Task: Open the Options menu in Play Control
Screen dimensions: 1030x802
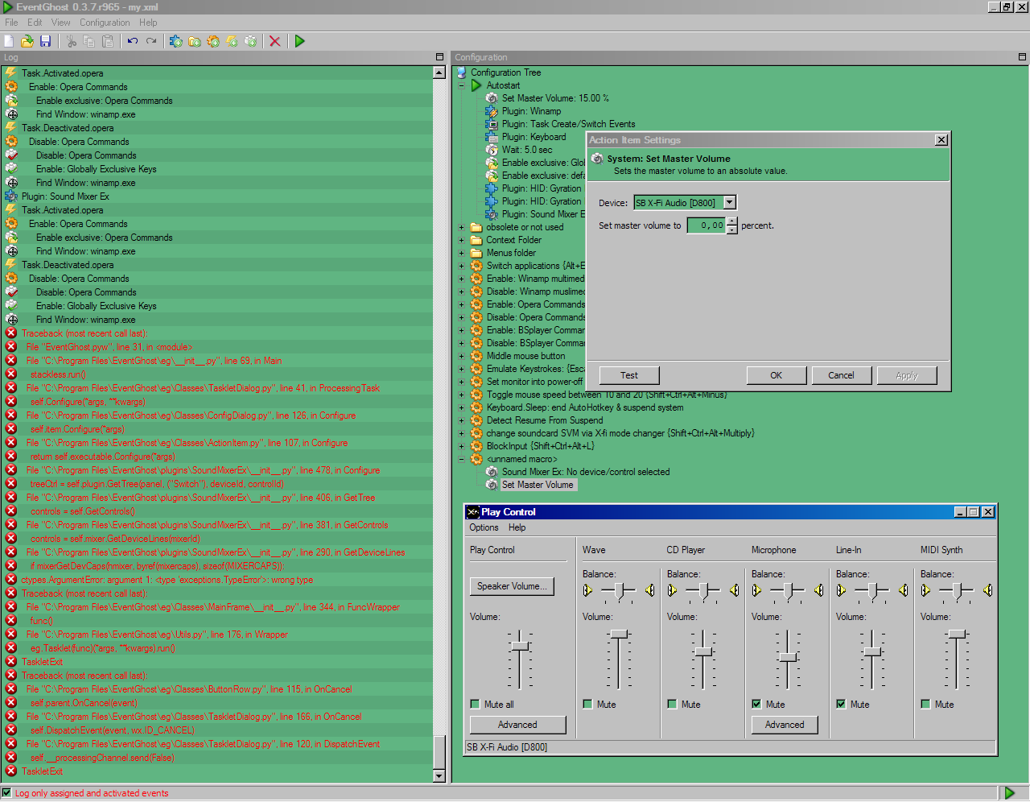Action: pos(484,527)
